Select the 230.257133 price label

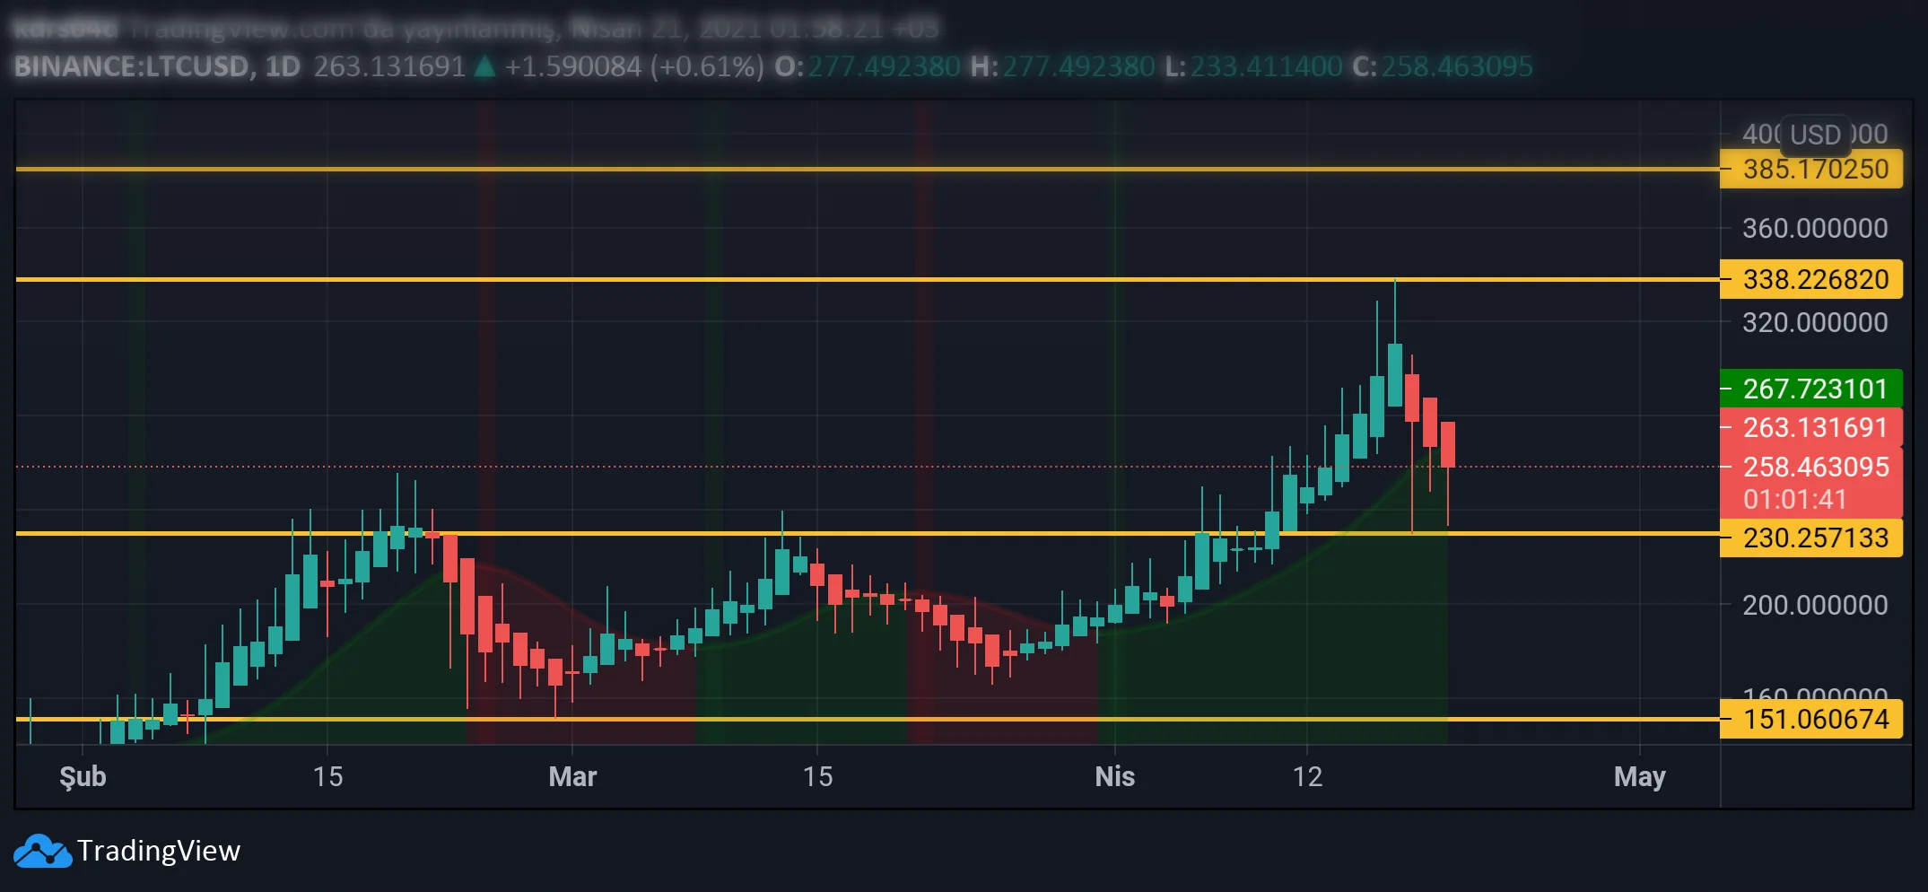pyautogui.click(x=1810, y=538)
